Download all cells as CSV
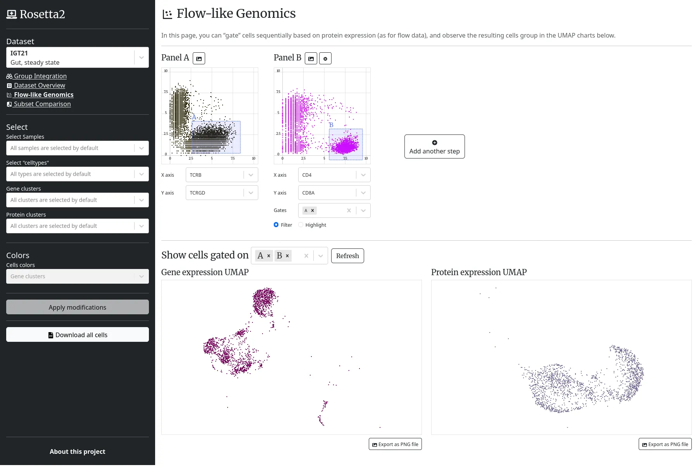Screen dimensions: 698x467 coord(78,335)
